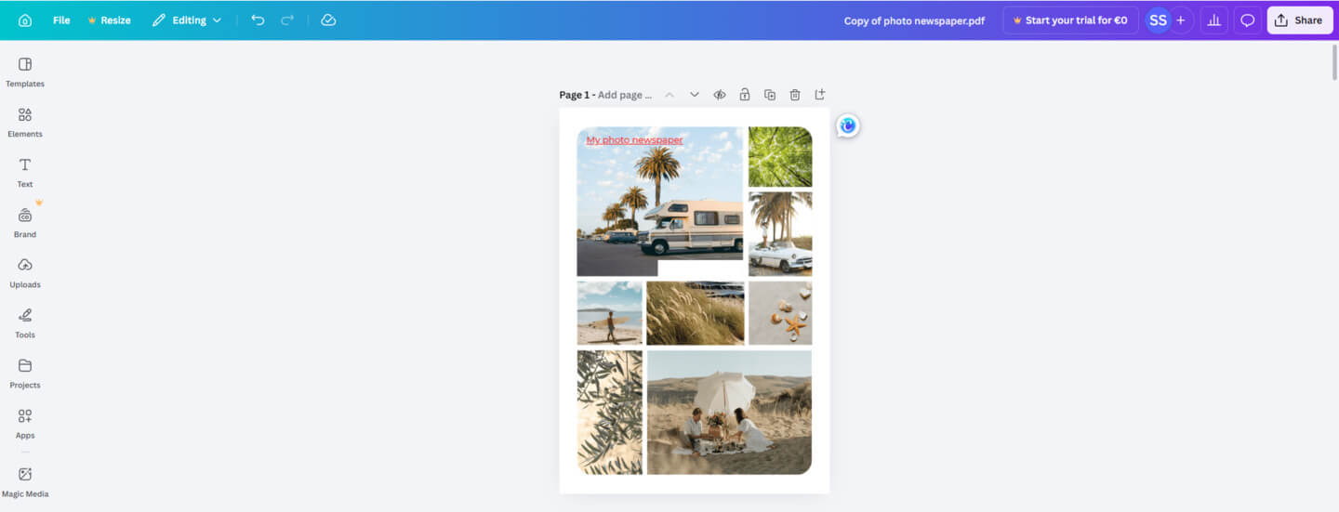Viewport: 1339px width, 512px height.
Task: Open Tools panel
Action: click(x=25, y=322)
